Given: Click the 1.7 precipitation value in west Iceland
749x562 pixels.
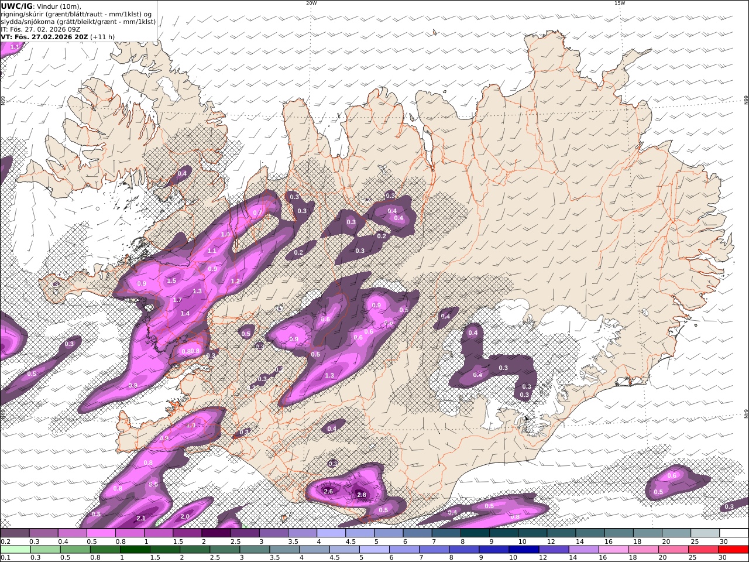Looking at the screenshot, I should (178, 300).
